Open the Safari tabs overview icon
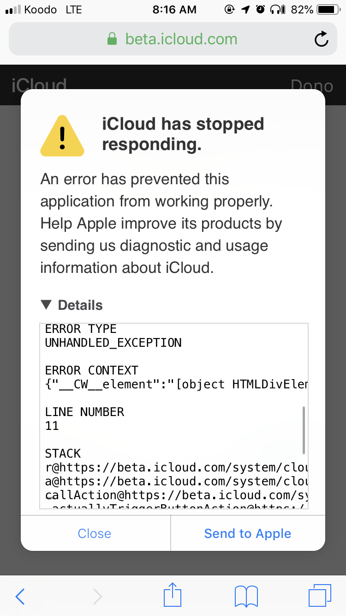 pyautogui.click(x=320, y=596)
